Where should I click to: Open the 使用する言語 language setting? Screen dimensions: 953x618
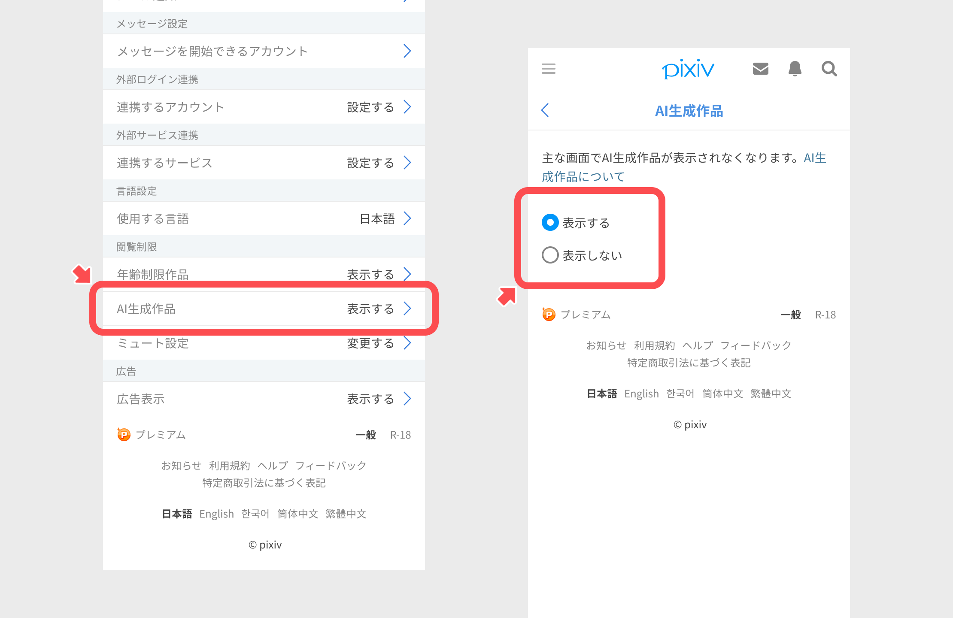point(264,218)
